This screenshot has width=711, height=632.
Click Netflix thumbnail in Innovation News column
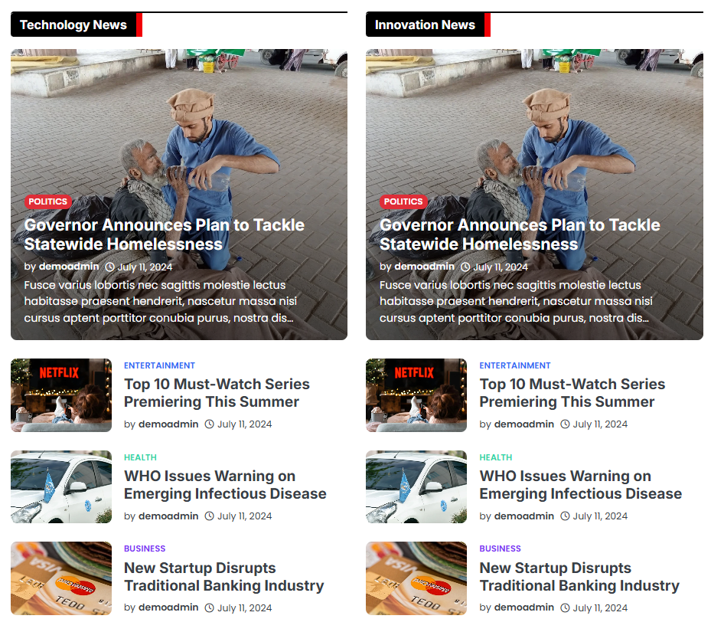click(416, 395)
